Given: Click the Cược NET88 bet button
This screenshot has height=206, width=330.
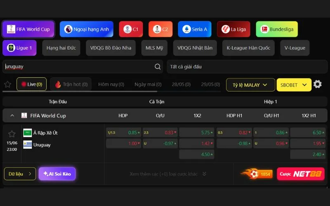Looking at the screenshot, I should pyautogui.click(x=301, y=174).
